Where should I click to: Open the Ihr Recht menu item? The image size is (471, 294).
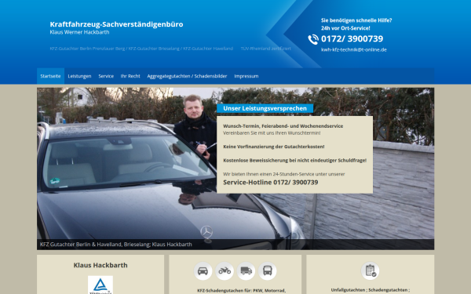(130, 76)
